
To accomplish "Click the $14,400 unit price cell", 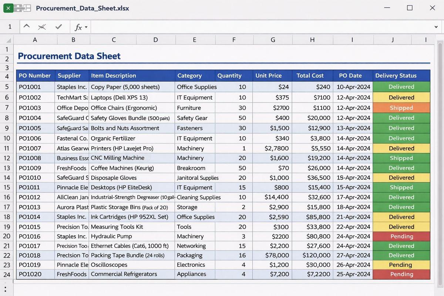I will [273, 197].
